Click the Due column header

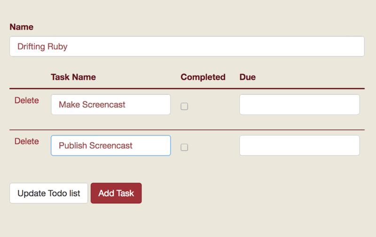[248, 77]
